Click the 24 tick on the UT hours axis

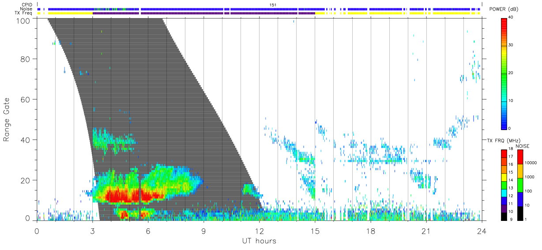click(x=482, y=231)
